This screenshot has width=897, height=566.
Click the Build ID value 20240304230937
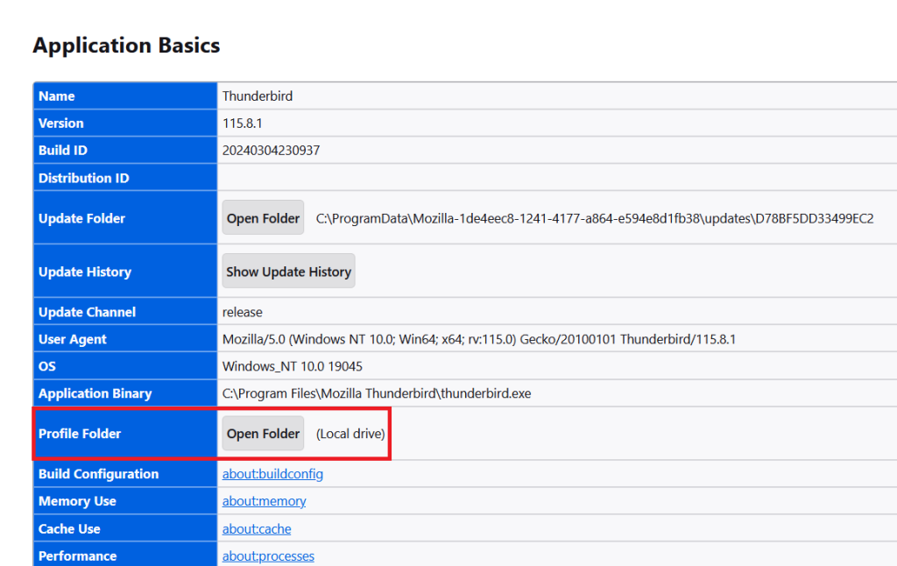coord(272,150)
